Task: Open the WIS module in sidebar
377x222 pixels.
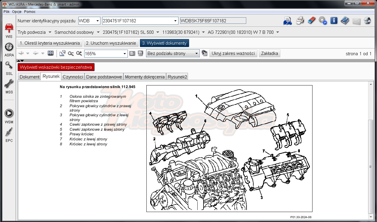Action: tap(9, 29)
